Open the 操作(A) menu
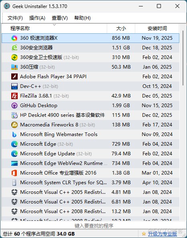Image resolution: width=187 pixels, height=238 pixels. (x=37, y=18)
